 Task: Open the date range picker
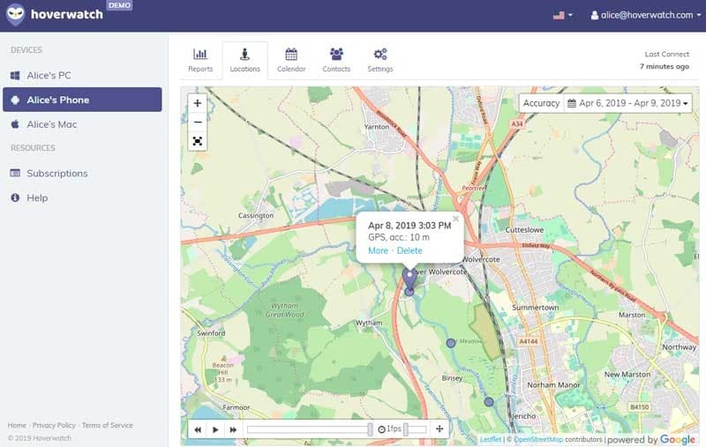[x=628, y=103]
